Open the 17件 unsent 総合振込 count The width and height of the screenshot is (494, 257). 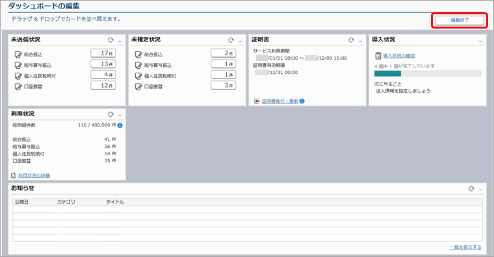pos(103,53)
